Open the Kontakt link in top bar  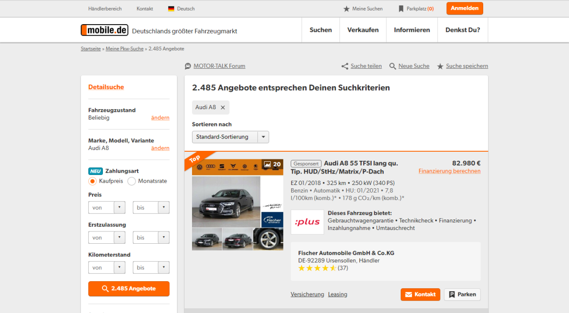[145, 9]
